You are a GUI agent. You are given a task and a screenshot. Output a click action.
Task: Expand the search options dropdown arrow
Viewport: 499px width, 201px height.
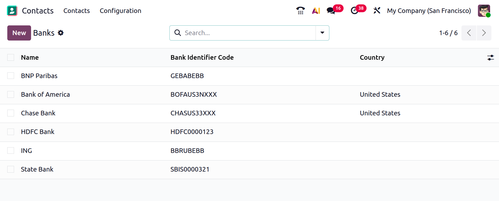point(322,33)
